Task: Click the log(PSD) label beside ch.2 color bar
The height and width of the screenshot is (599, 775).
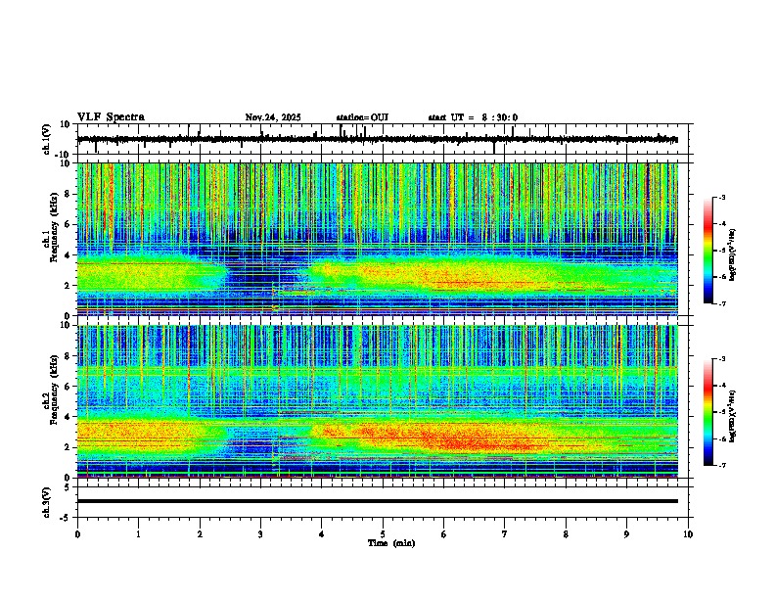Action: tap(733, 416)
